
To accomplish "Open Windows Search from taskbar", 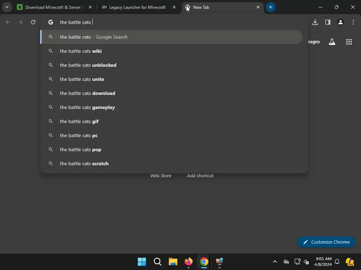I will coord(158,262).
